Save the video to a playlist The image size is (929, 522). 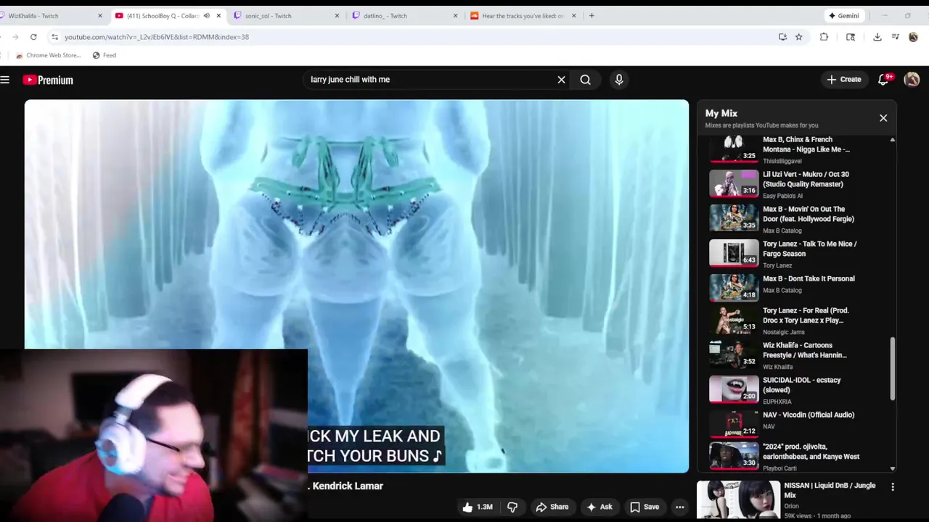(644, 507)
